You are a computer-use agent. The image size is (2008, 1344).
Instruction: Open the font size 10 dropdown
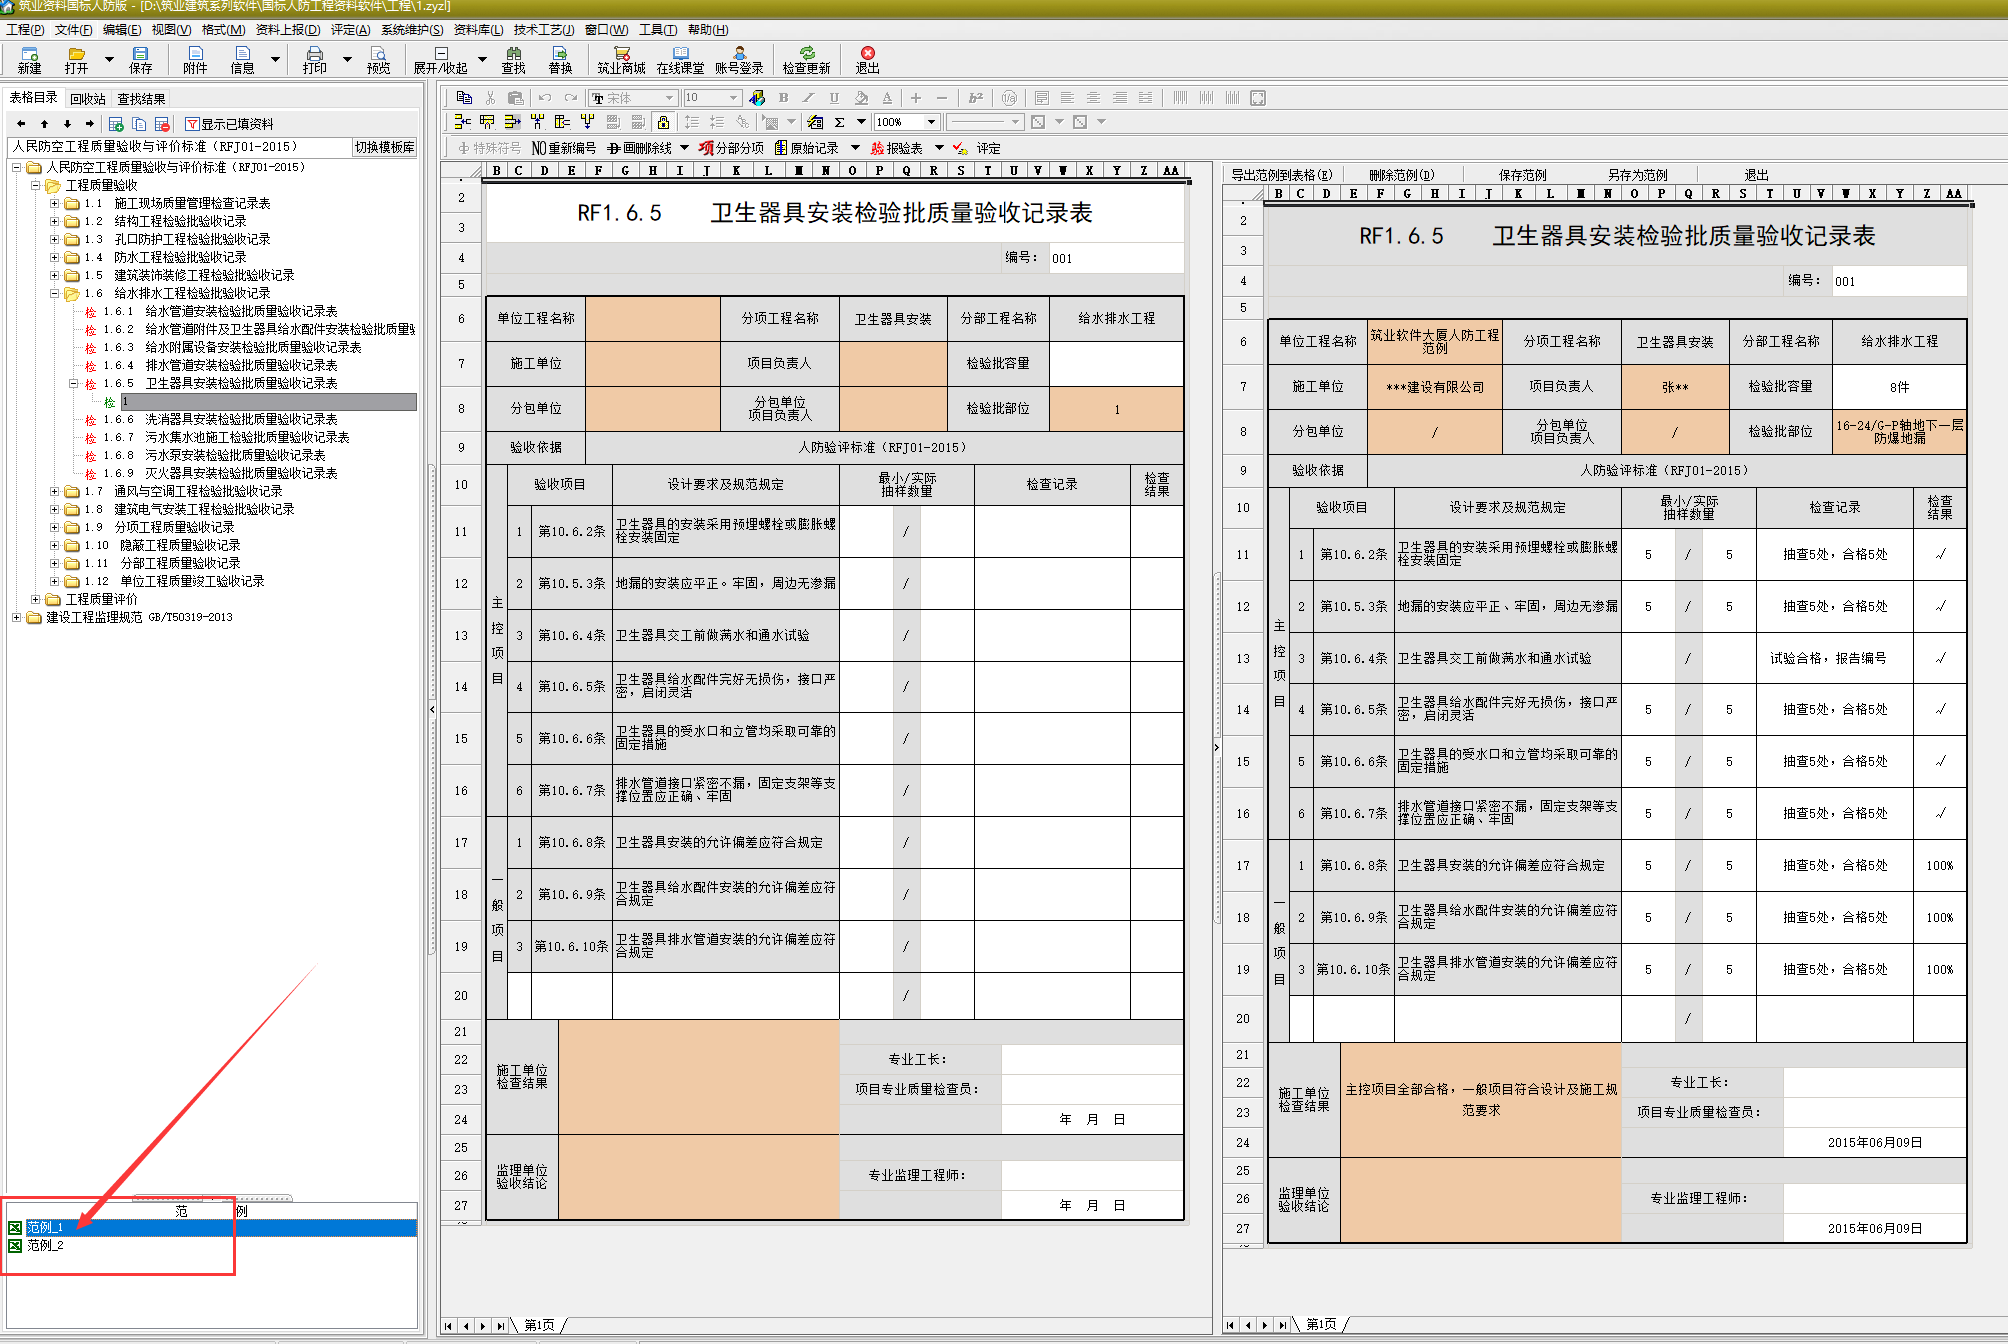(x=734, y=98)
